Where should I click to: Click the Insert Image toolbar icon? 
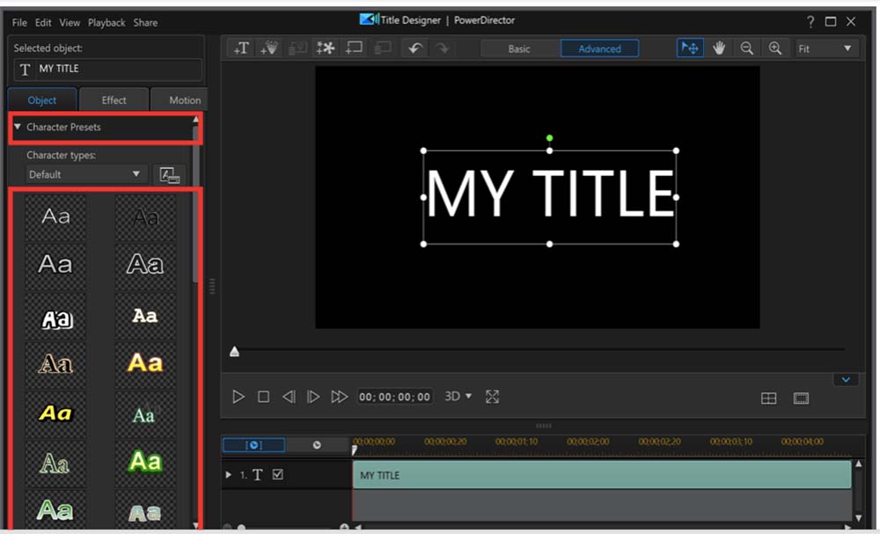(x=297, y=48)
